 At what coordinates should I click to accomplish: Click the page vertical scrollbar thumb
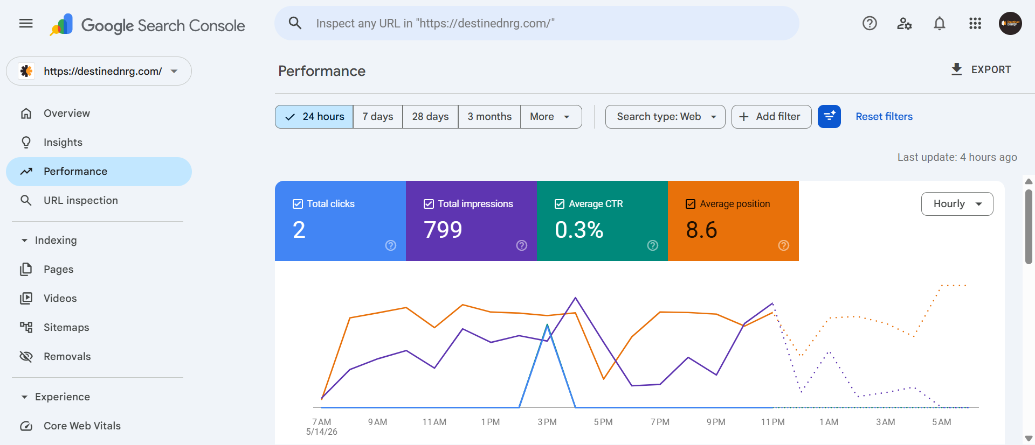tap(1029, 227)
